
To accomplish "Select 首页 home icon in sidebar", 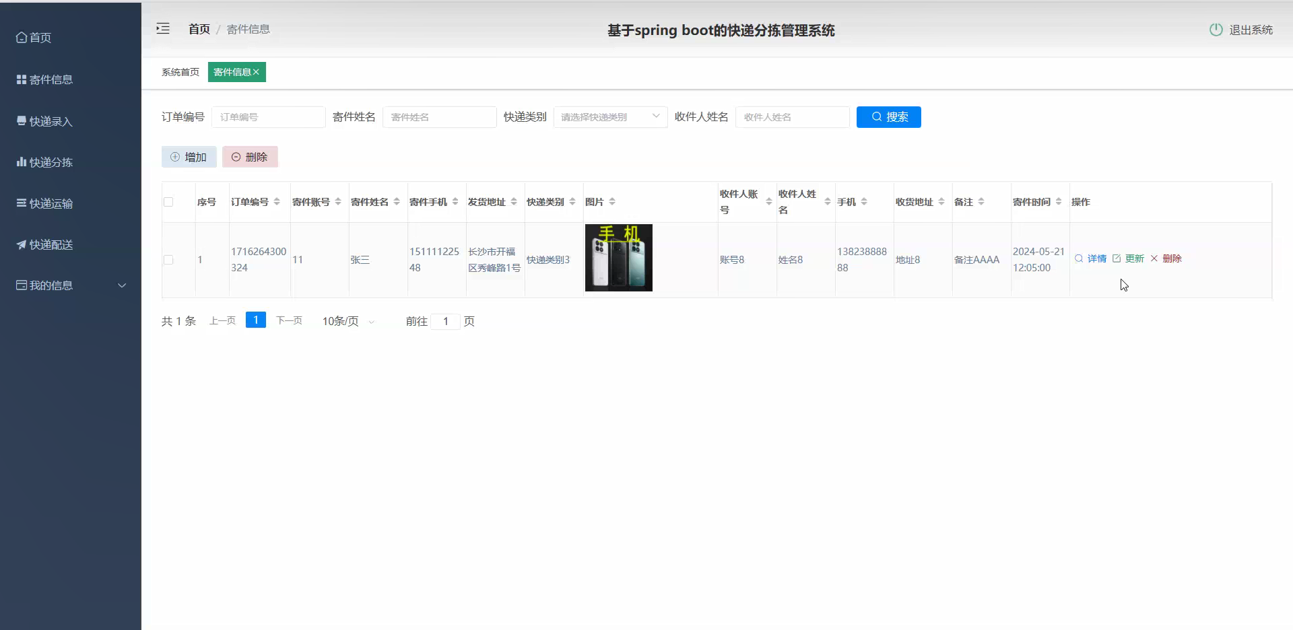I will point(20,38).
